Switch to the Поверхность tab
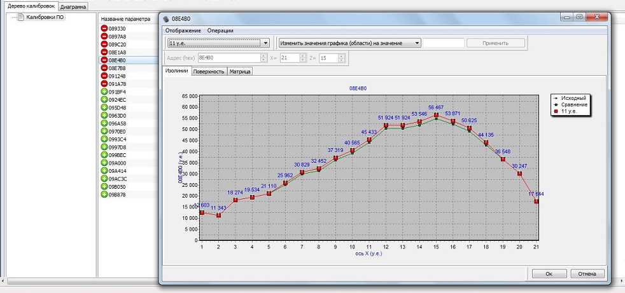The height and width of the screenshot is (293, 625). click(x=209, y=71)
